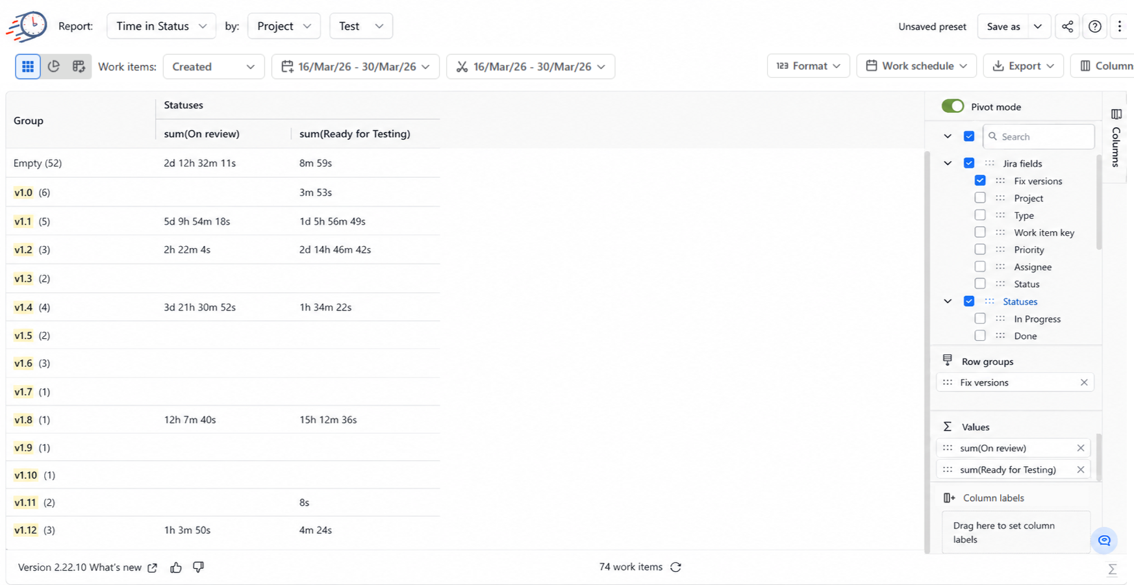1134x585 pixels.
Task: Open the Test project dropdown
Action: tap(361, 26)
